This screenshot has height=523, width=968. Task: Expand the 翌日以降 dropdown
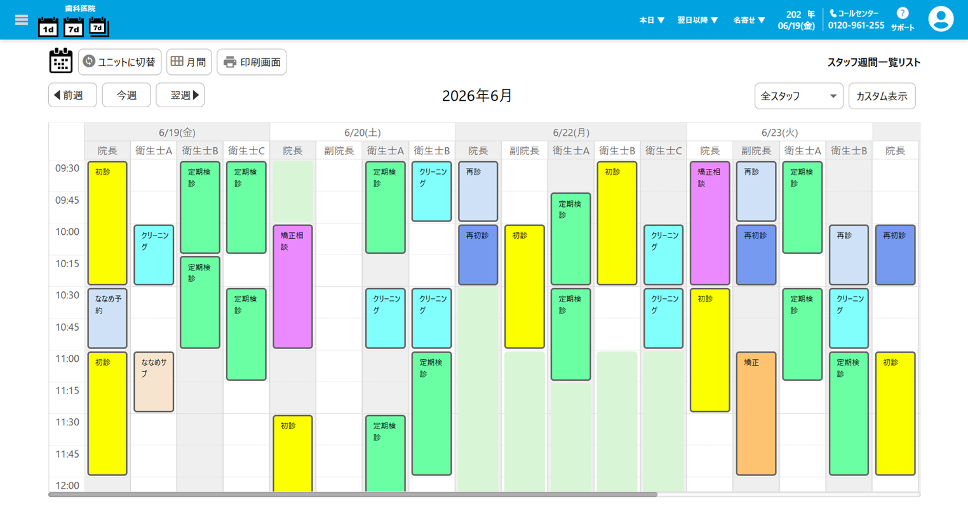pos(697,20)
